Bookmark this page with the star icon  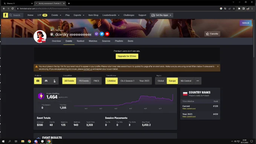234,9
